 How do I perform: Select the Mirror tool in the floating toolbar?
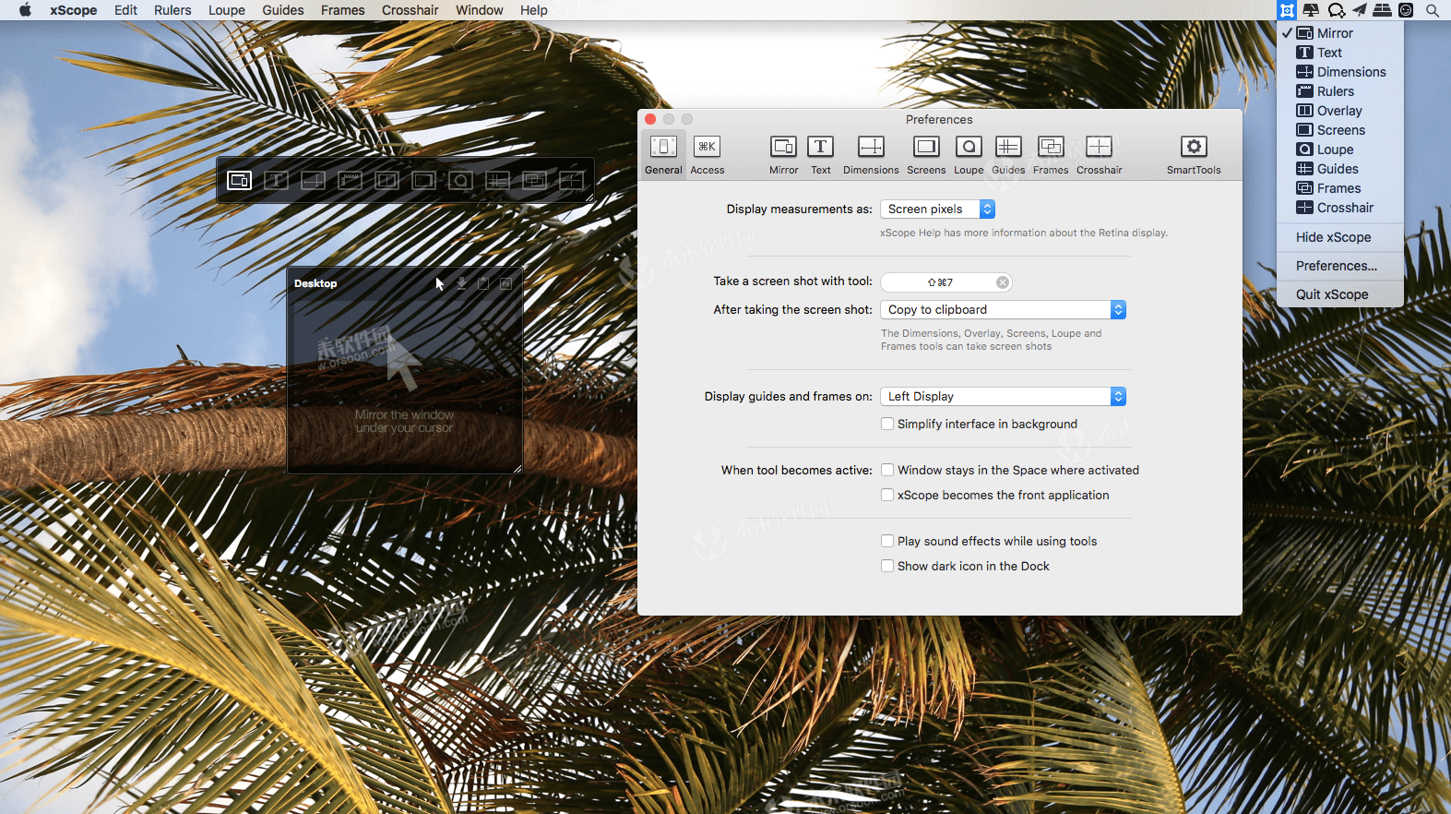(240, 180)
